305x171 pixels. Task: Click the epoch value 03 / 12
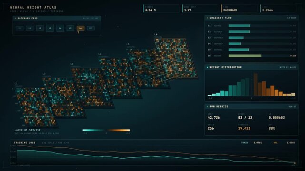(245, 118)
